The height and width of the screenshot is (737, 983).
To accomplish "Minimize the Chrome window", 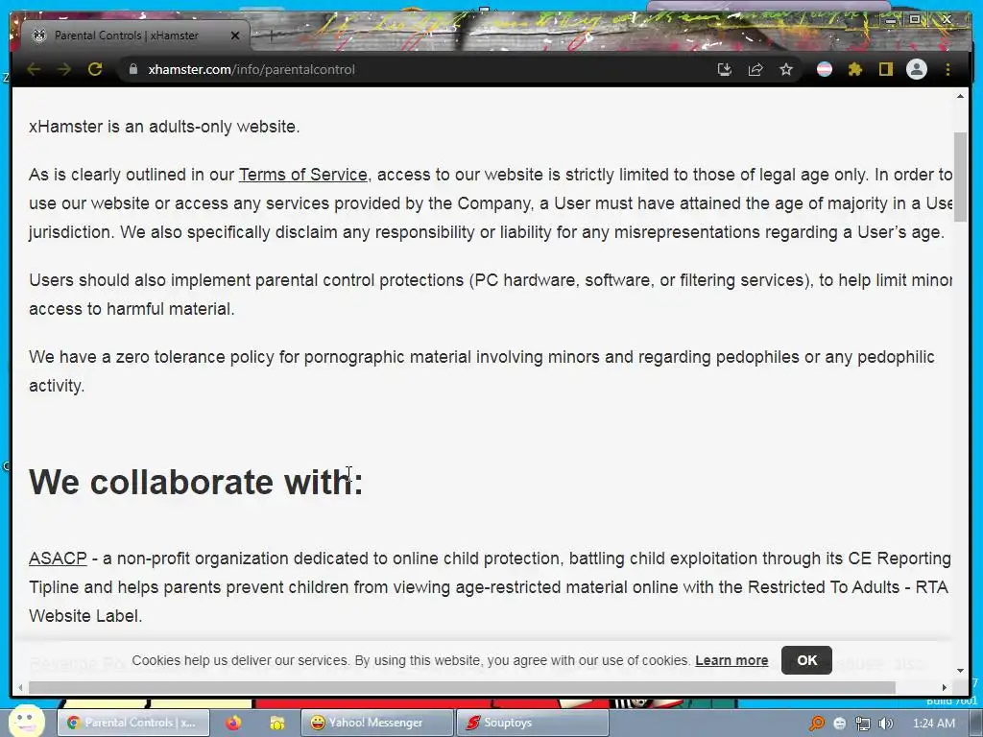I will pos(891,20).
